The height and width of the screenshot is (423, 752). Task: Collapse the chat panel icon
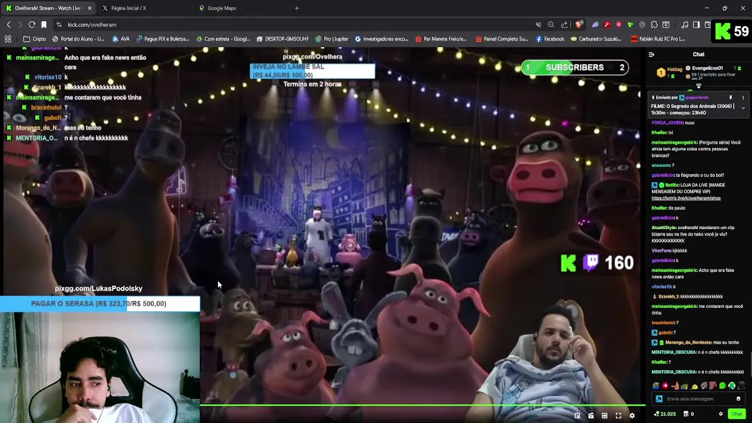[x=651, y=54]
